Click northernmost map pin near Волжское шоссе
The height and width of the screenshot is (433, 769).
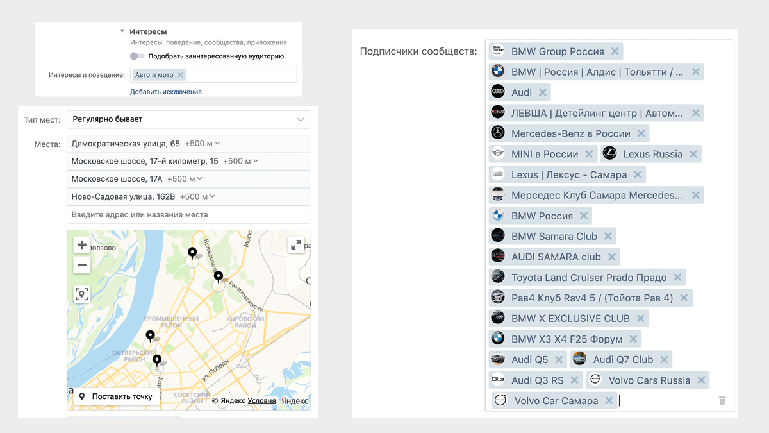pyautogui.click(x=192, y=253)
